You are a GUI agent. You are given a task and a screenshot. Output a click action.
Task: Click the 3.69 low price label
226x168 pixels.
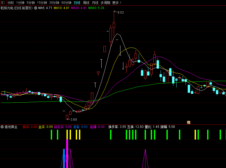pyautogui.click(x=74, y=120)
